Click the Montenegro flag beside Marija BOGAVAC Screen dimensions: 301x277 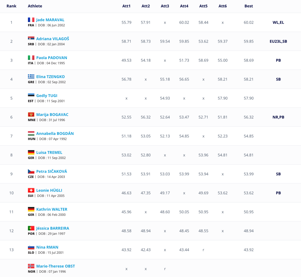(x=31, y=114)
